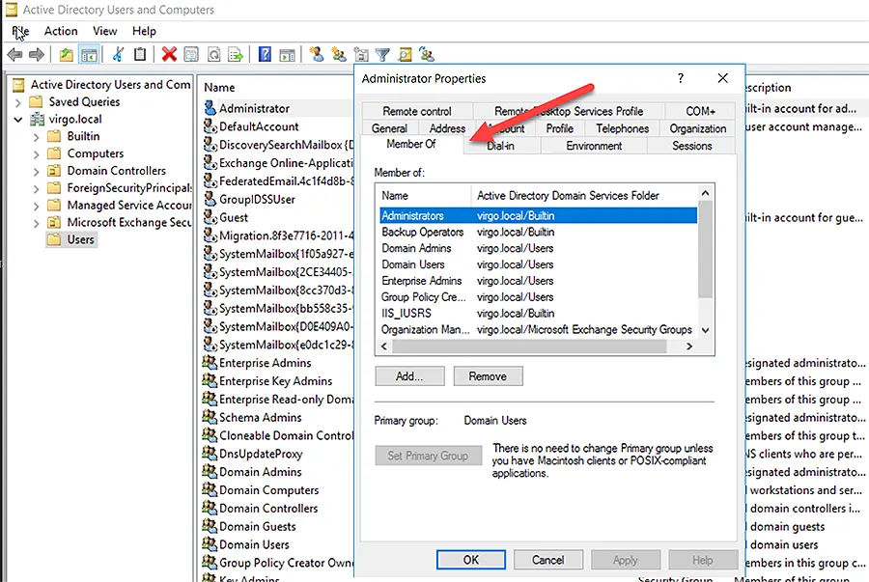869x582 pixels.
Task: Click the Administrator user icon in list
Action: 210,108
